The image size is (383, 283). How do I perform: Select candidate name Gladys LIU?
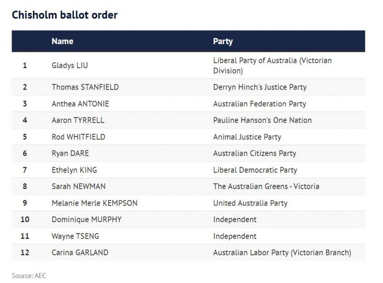pos(69,65)
